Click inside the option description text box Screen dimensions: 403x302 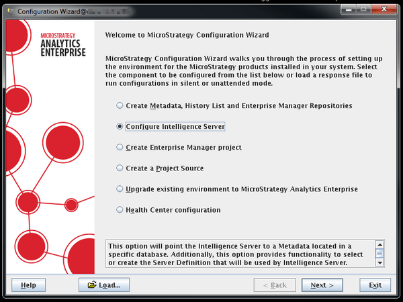coord(238,254)
